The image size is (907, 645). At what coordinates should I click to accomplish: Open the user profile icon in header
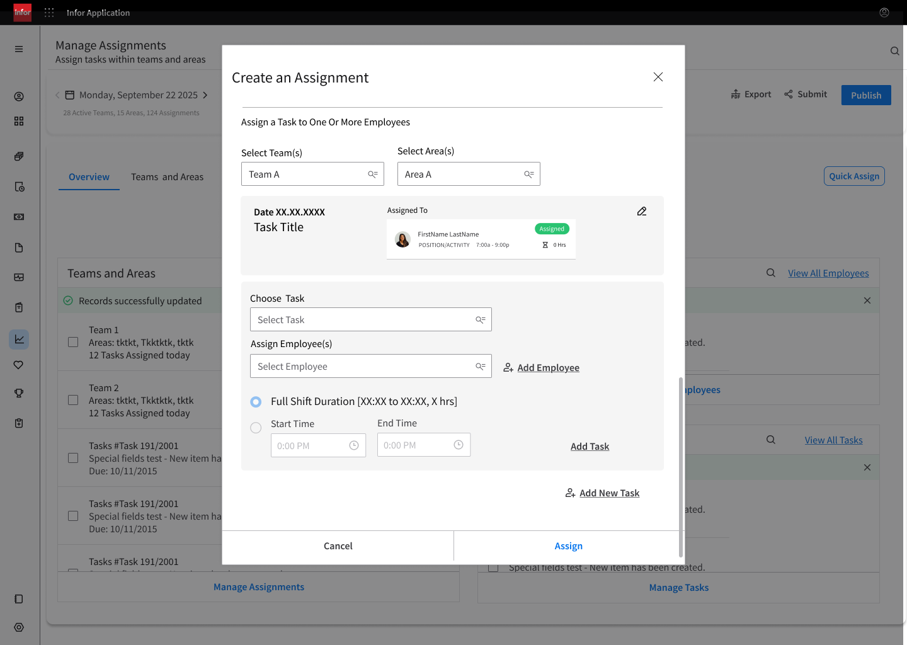[884, 13]
